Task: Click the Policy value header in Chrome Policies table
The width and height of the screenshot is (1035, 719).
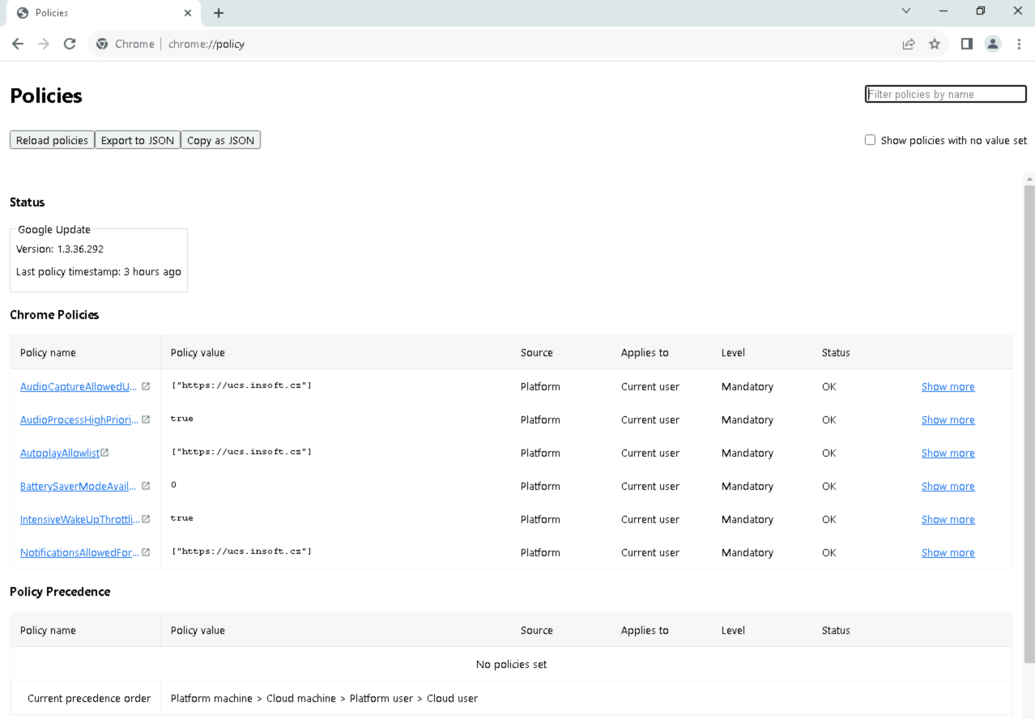Action: 198,353
